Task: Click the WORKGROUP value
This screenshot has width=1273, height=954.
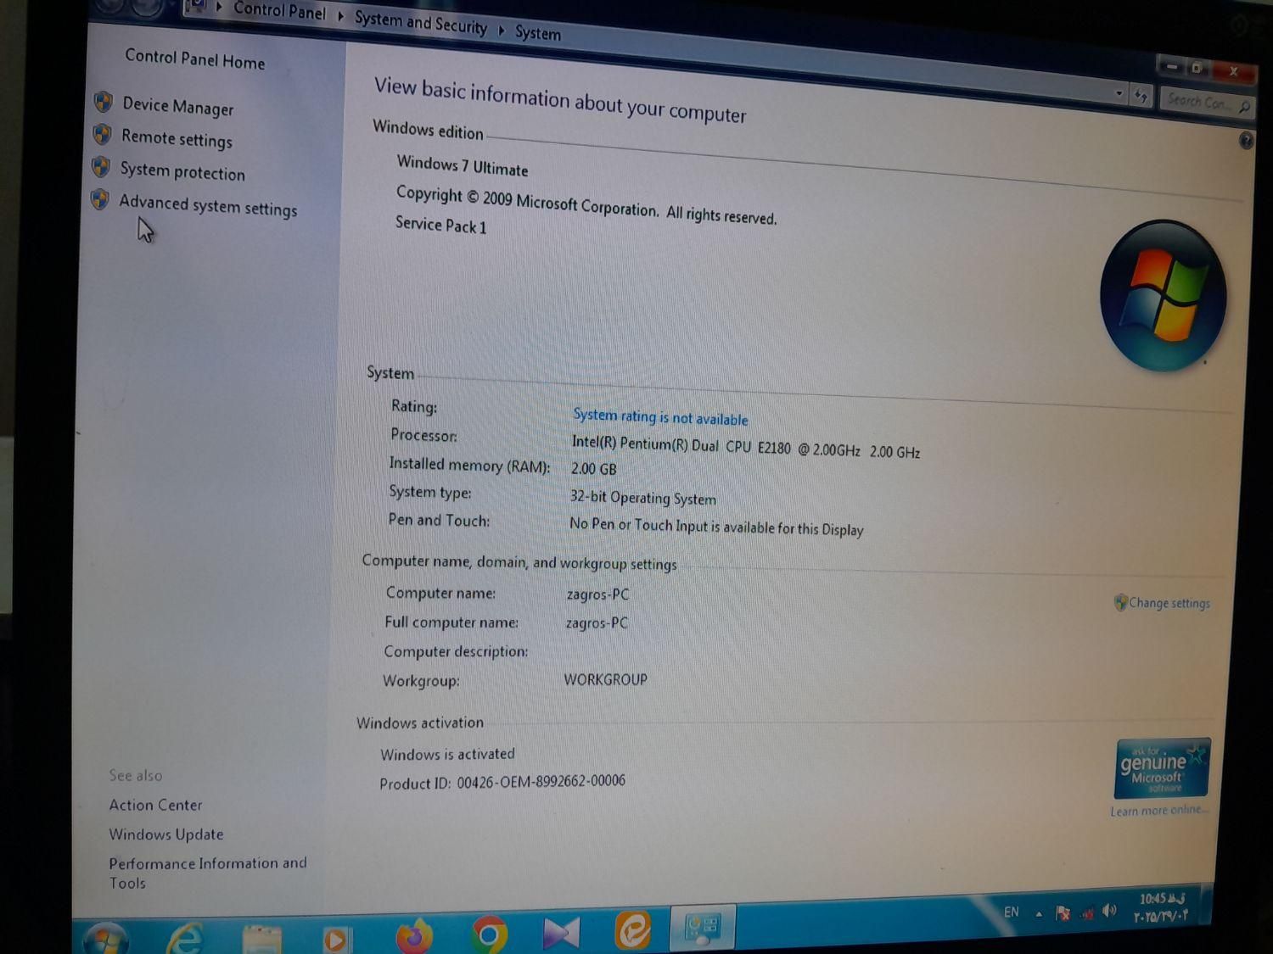Action: 605,680
